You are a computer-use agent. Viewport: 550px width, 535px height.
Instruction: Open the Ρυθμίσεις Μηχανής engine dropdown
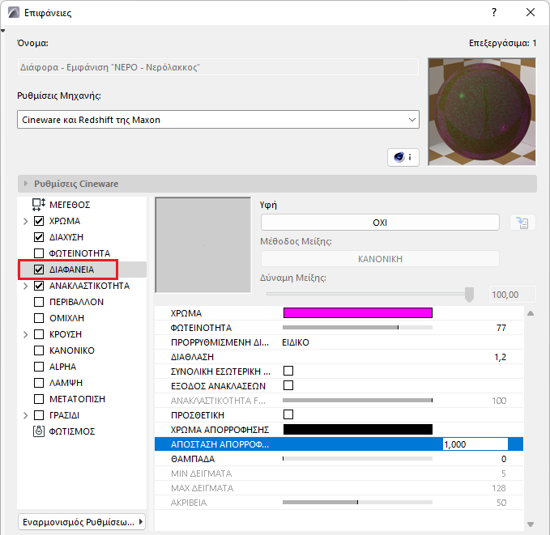tap(218, 120)
